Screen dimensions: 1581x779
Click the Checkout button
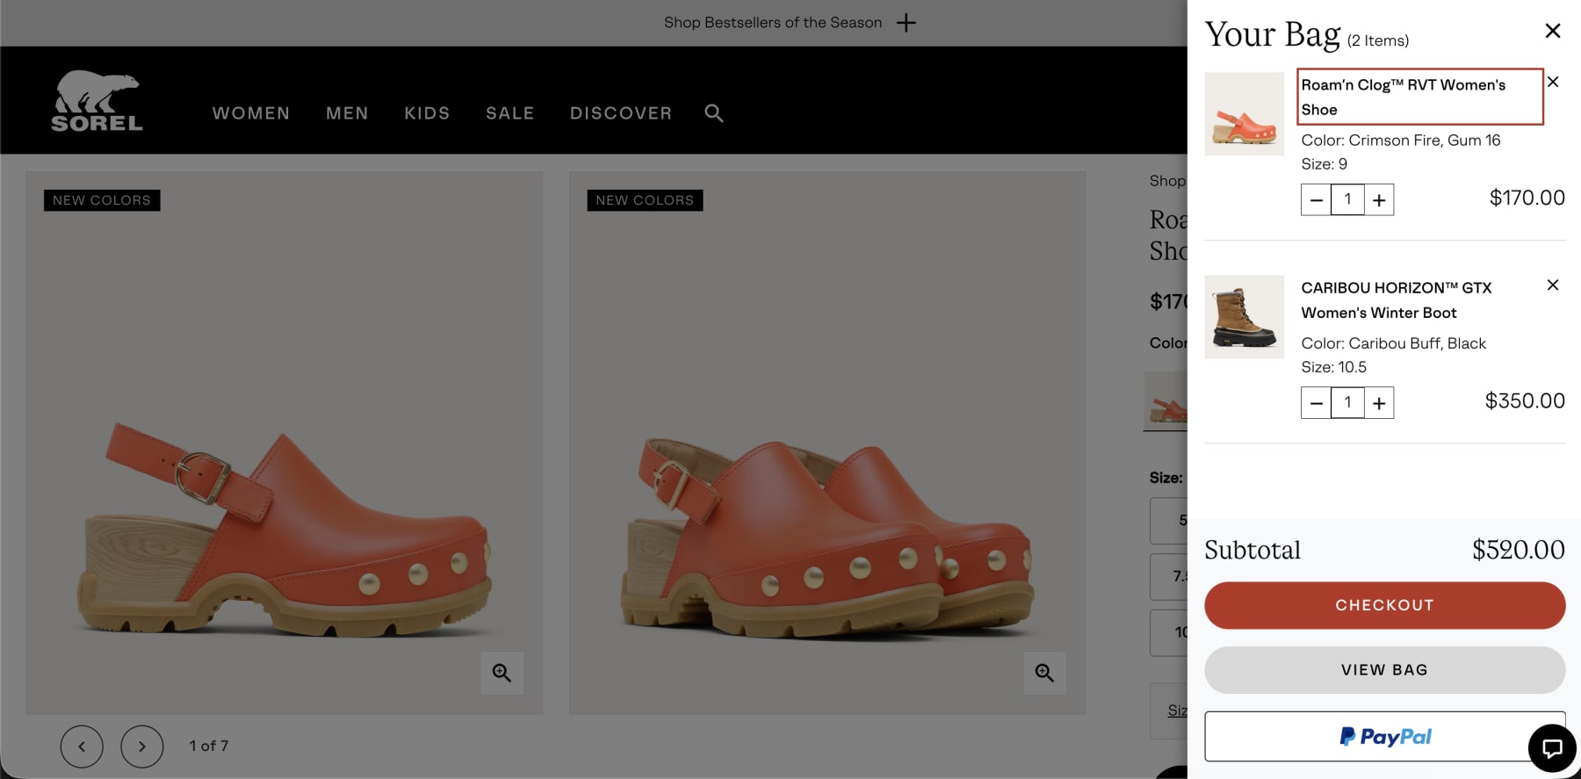(x=1384, y=605)
